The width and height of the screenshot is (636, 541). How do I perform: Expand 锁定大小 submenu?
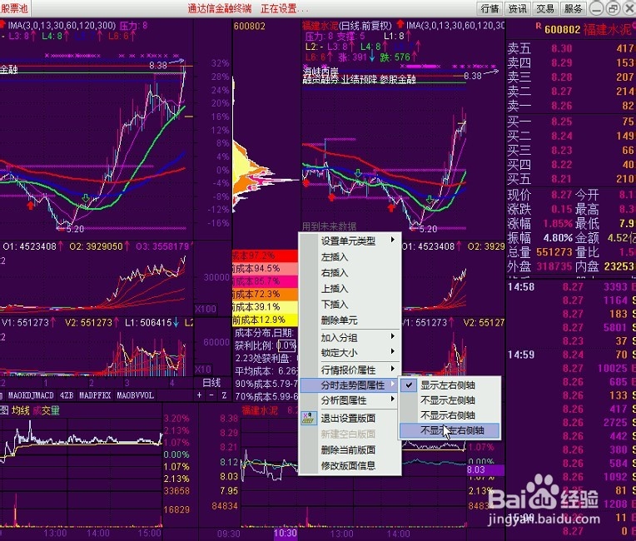click(350, 353)
